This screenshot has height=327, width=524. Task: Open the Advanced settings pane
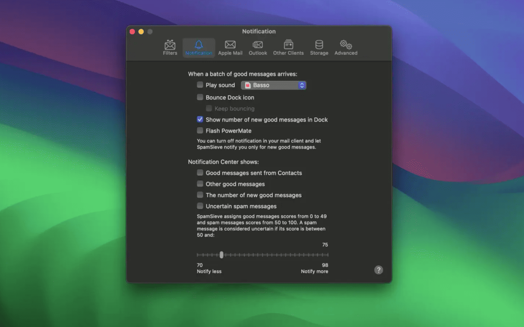click(x=346, y=48)
